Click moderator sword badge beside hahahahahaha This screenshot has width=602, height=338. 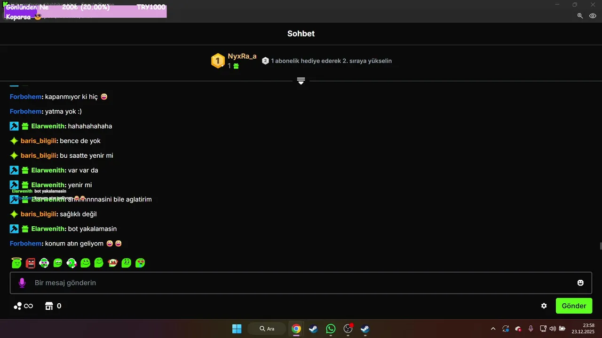[x=14, y=126]
